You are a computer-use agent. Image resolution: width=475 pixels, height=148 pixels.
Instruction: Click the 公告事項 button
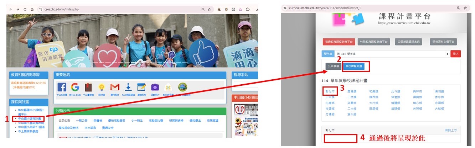pos(333,67)
